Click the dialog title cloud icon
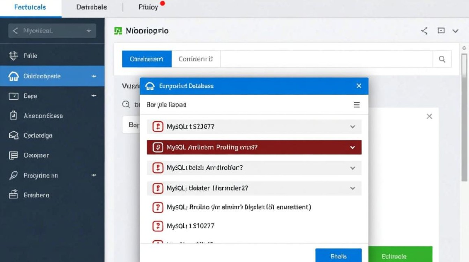Image resolution: width=469 pixels, height=262 pixels. coord(150,86)
